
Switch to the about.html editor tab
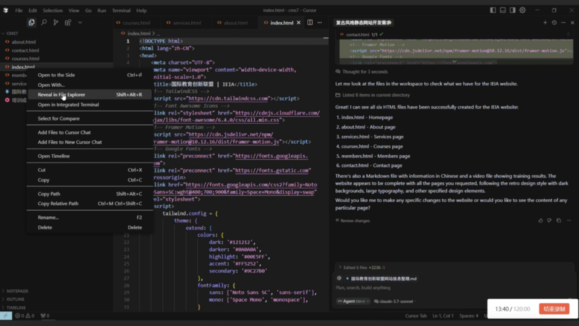[x=235, y=23]
